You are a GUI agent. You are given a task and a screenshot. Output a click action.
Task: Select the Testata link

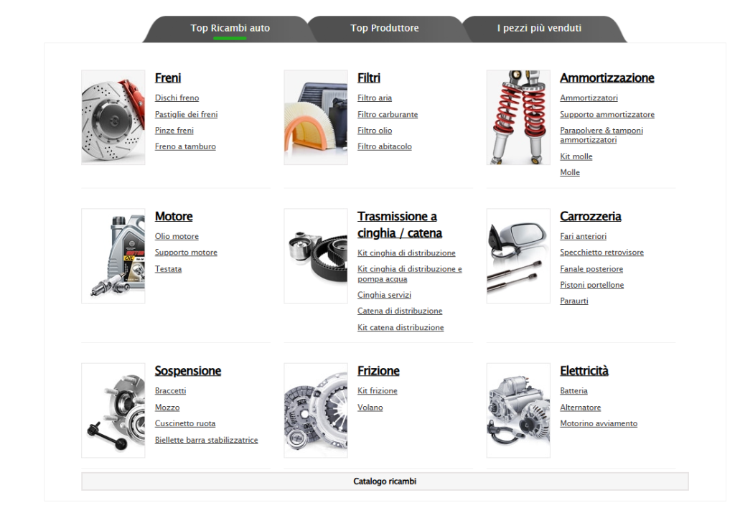tap(168, 269)
